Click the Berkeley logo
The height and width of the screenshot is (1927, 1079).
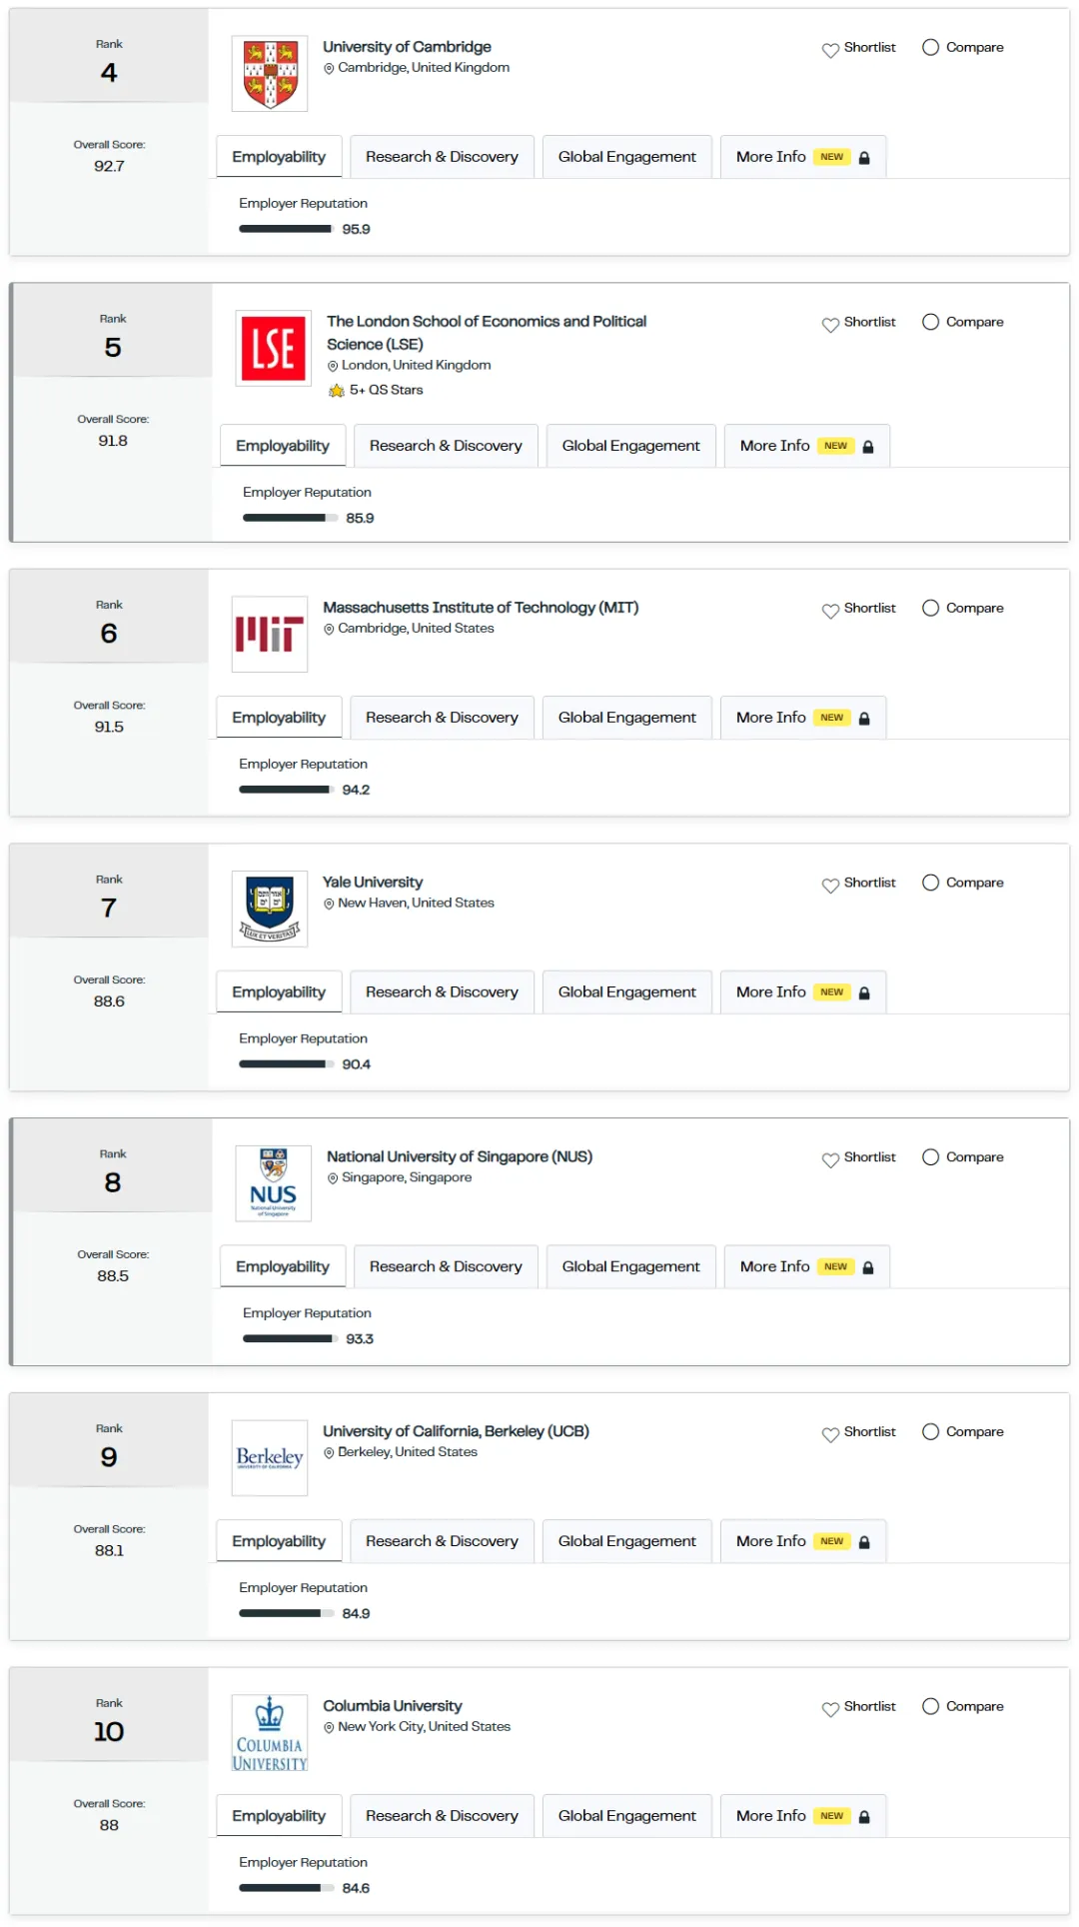point(270,1458)
